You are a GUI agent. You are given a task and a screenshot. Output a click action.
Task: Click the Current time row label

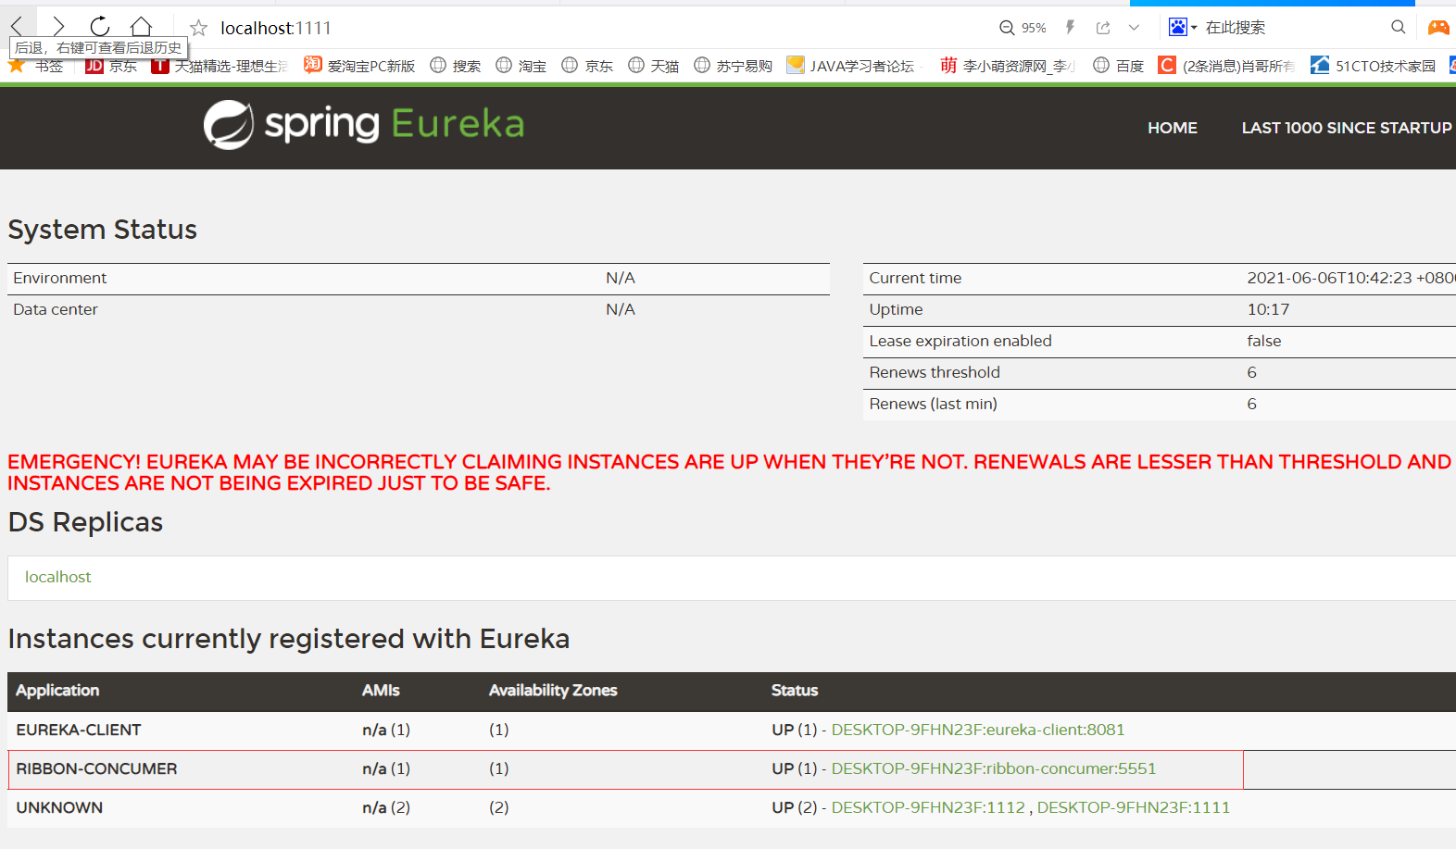915,278
